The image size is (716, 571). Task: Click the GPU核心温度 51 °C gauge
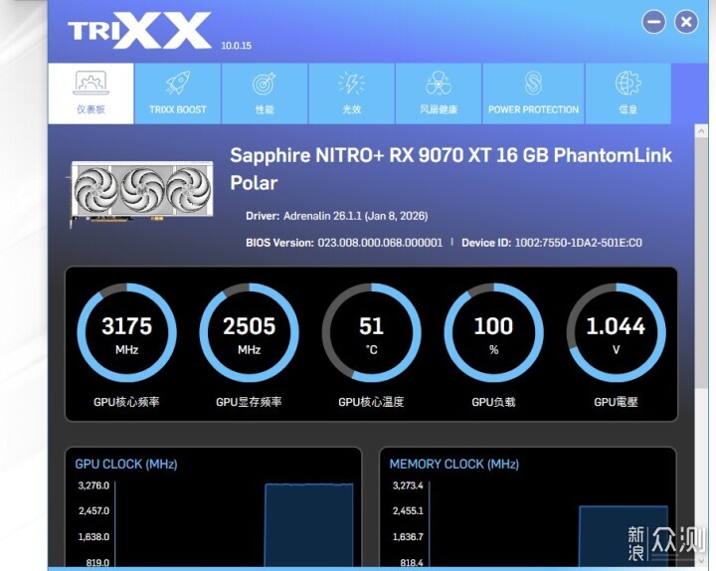click(371, 332)
